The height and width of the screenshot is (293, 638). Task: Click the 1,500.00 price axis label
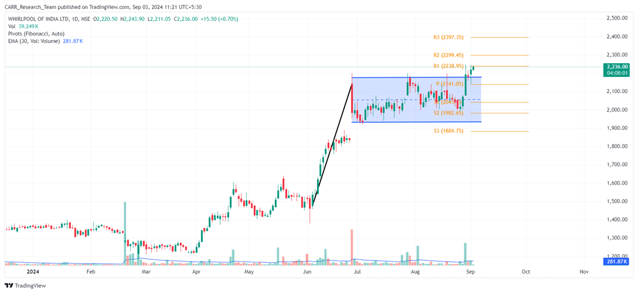[618, 201]
